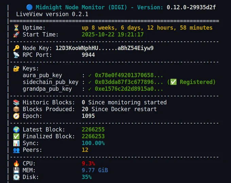Click the 'Epoch:' label
This screenshot has height=183, width=231.
pyautogui.click(x=32, y=116)
